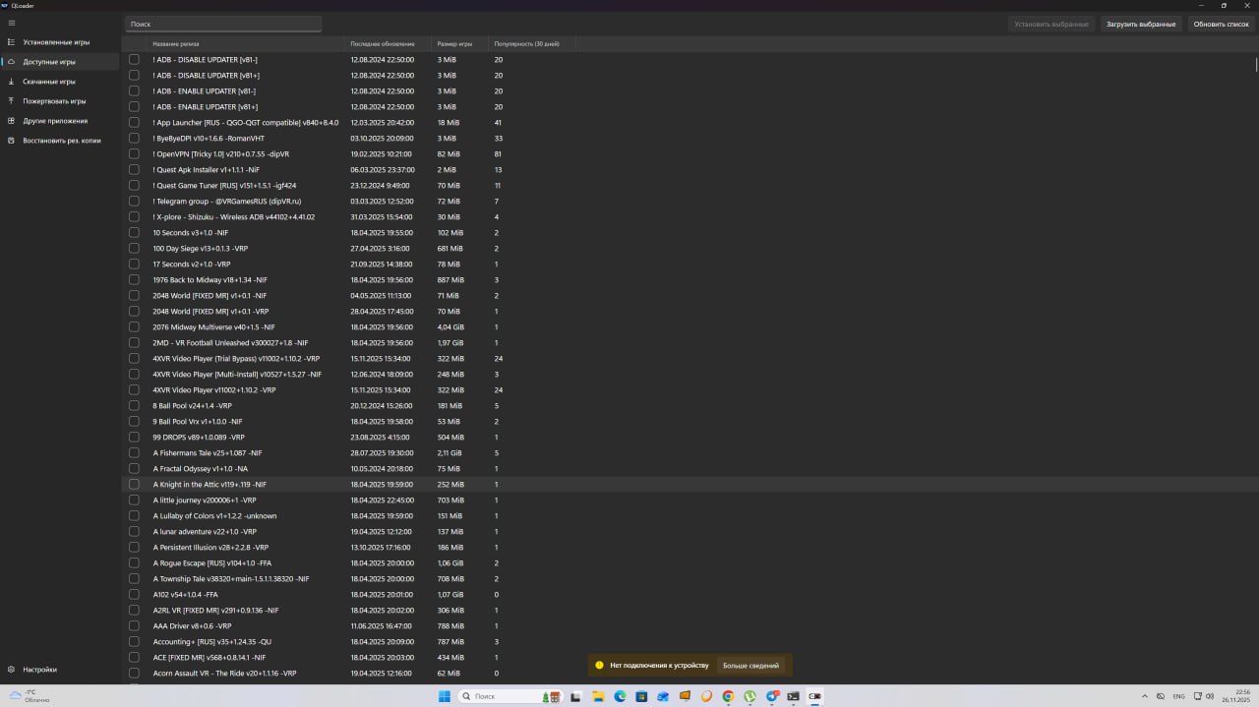
Task: Select A Rogue Escape [RUS] row
Action: tap(212, 563)
